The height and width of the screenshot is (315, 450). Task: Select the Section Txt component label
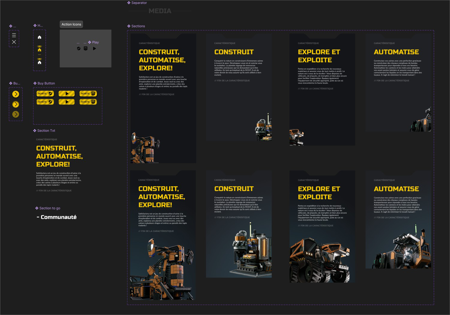(46, 131)
